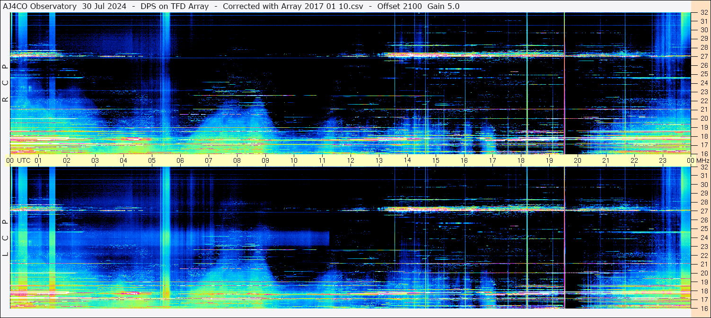The width and height of the screenshot is (711, 318).
Task: Click the Gain 5.0 value in the header
Action: 443,6
